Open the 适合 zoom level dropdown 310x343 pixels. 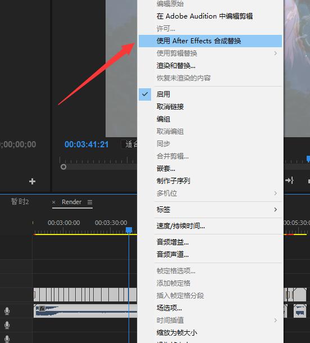pyautogui.click(x=129, y=145)
